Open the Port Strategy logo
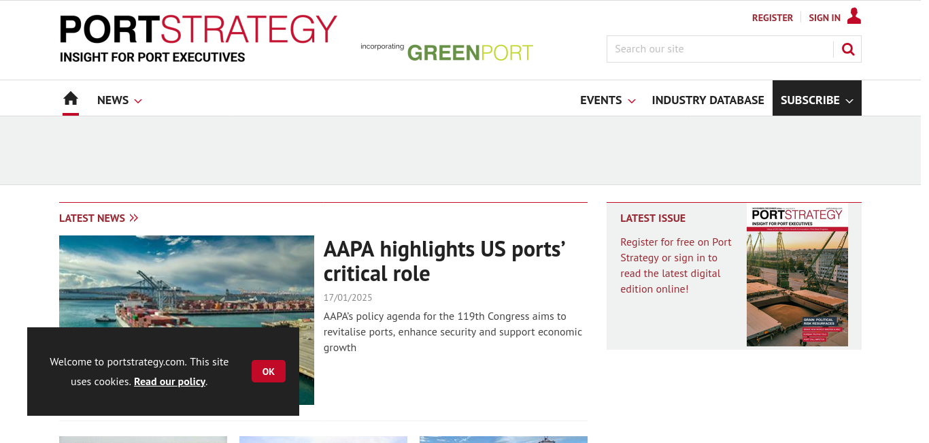 [x=199, y=39]
